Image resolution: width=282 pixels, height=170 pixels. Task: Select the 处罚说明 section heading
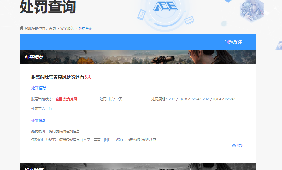click(39, 120)
